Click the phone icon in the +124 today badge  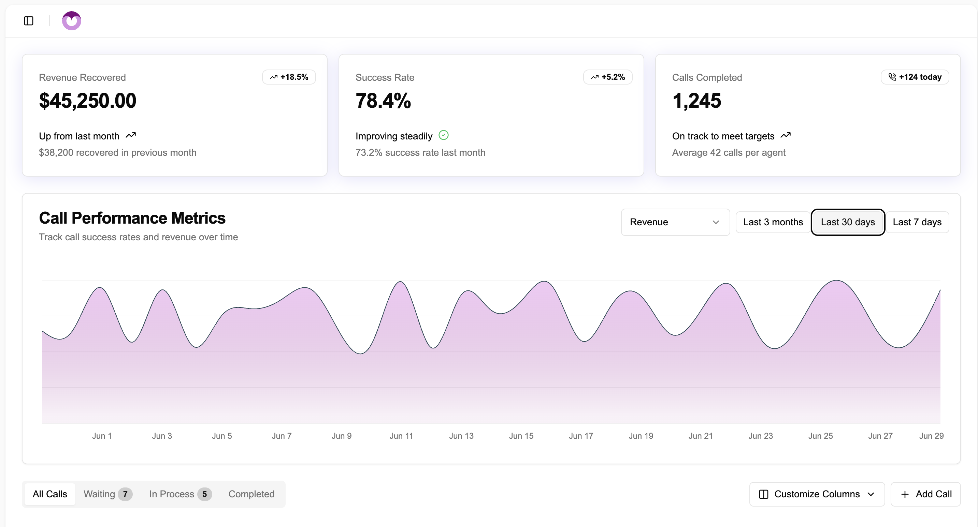coord(893,77)
